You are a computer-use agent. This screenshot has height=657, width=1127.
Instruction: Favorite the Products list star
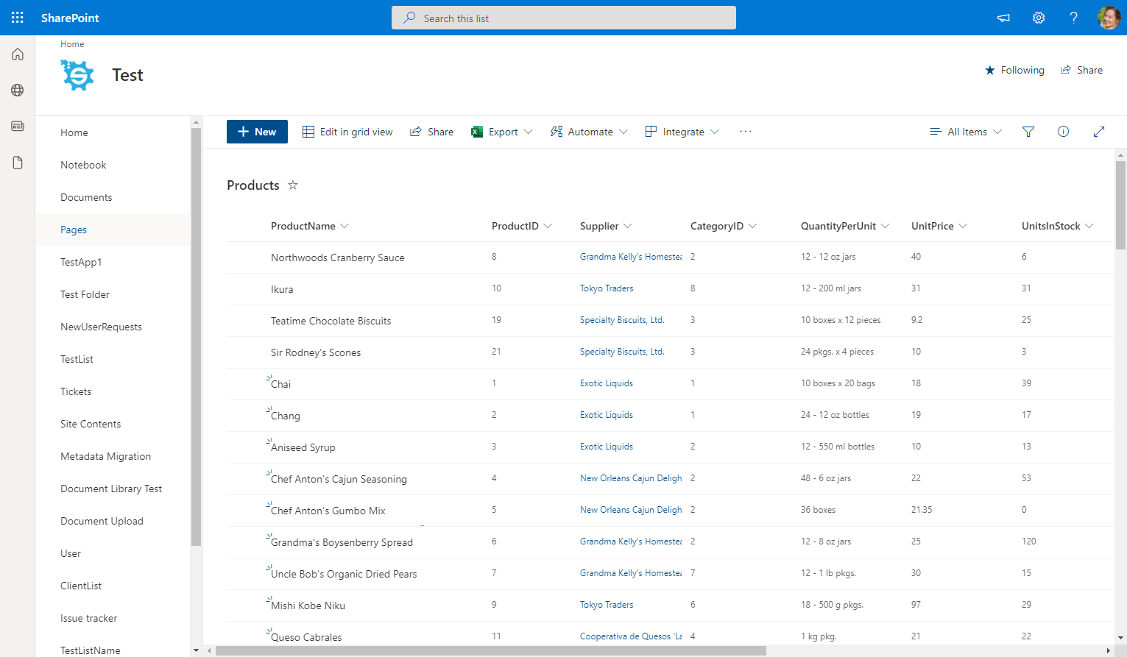pyautogui.click(x=293, y=185)
